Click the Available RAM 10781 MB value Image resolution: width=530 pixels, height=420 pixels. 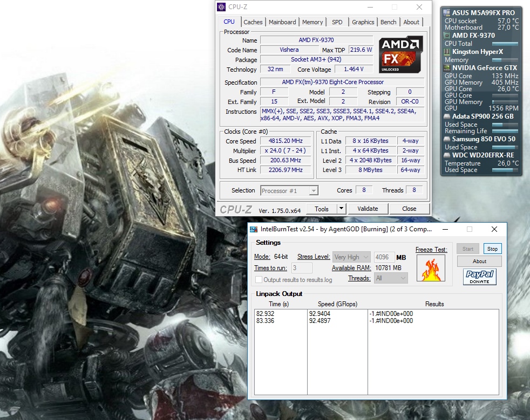click(x=389, y=268)
